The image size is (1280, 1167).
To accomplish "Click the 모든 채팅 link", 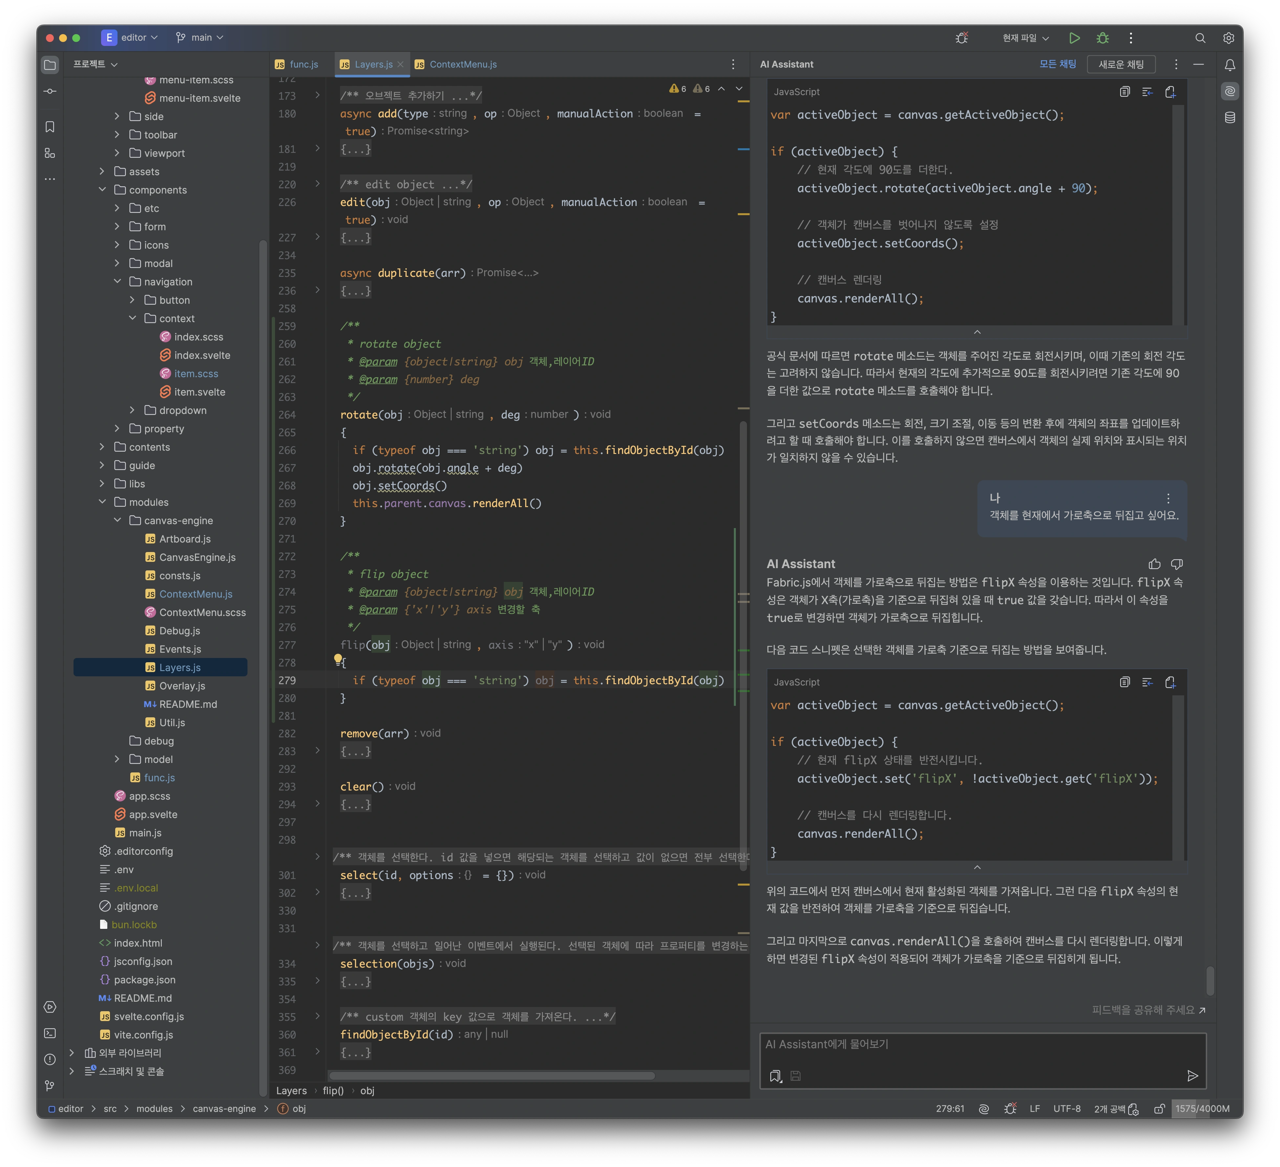I will coord(1057,64).
